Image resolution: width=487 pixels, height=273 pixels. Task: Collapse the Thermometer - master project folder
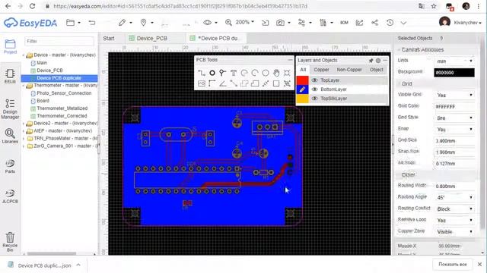point(24,86)
